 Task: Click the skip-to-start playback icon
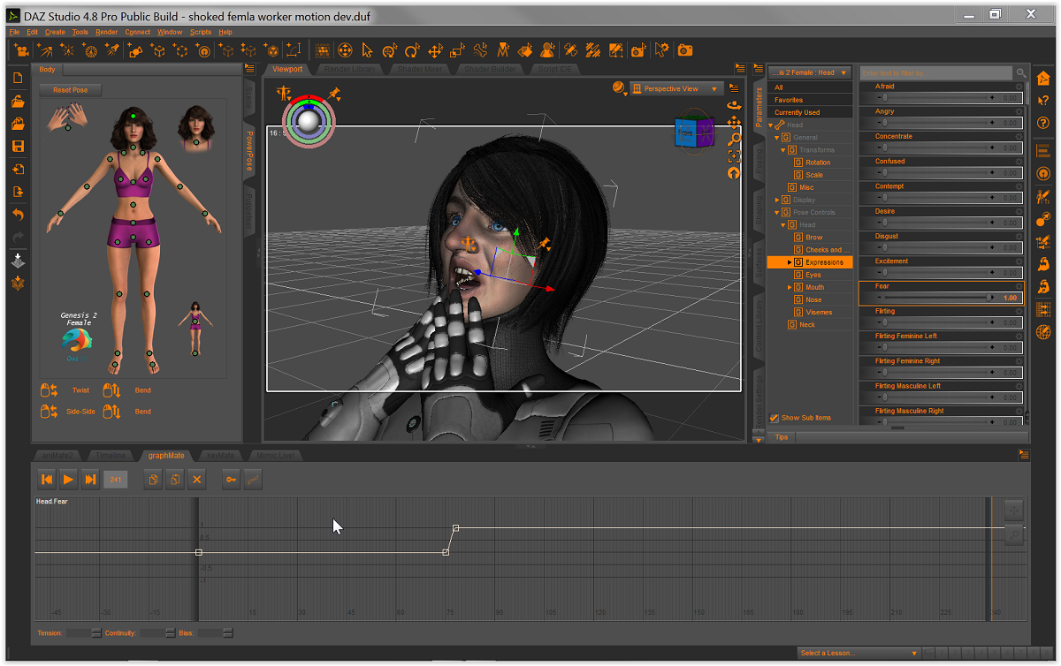pyautogui.click(x=46, y=480)
